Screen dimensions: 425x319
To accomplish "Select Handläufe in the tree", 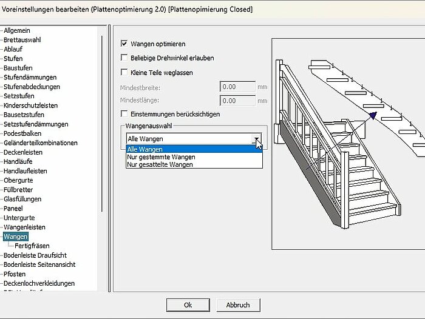I will tap(18, 161).
